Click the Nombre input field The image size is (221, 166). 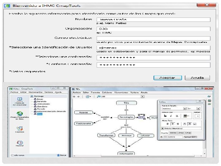(x=153, y=19)
